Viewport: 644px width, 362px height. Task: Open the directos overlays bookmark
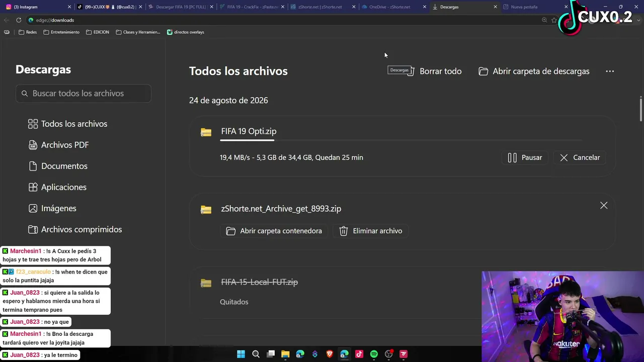[x=186, y=32]
